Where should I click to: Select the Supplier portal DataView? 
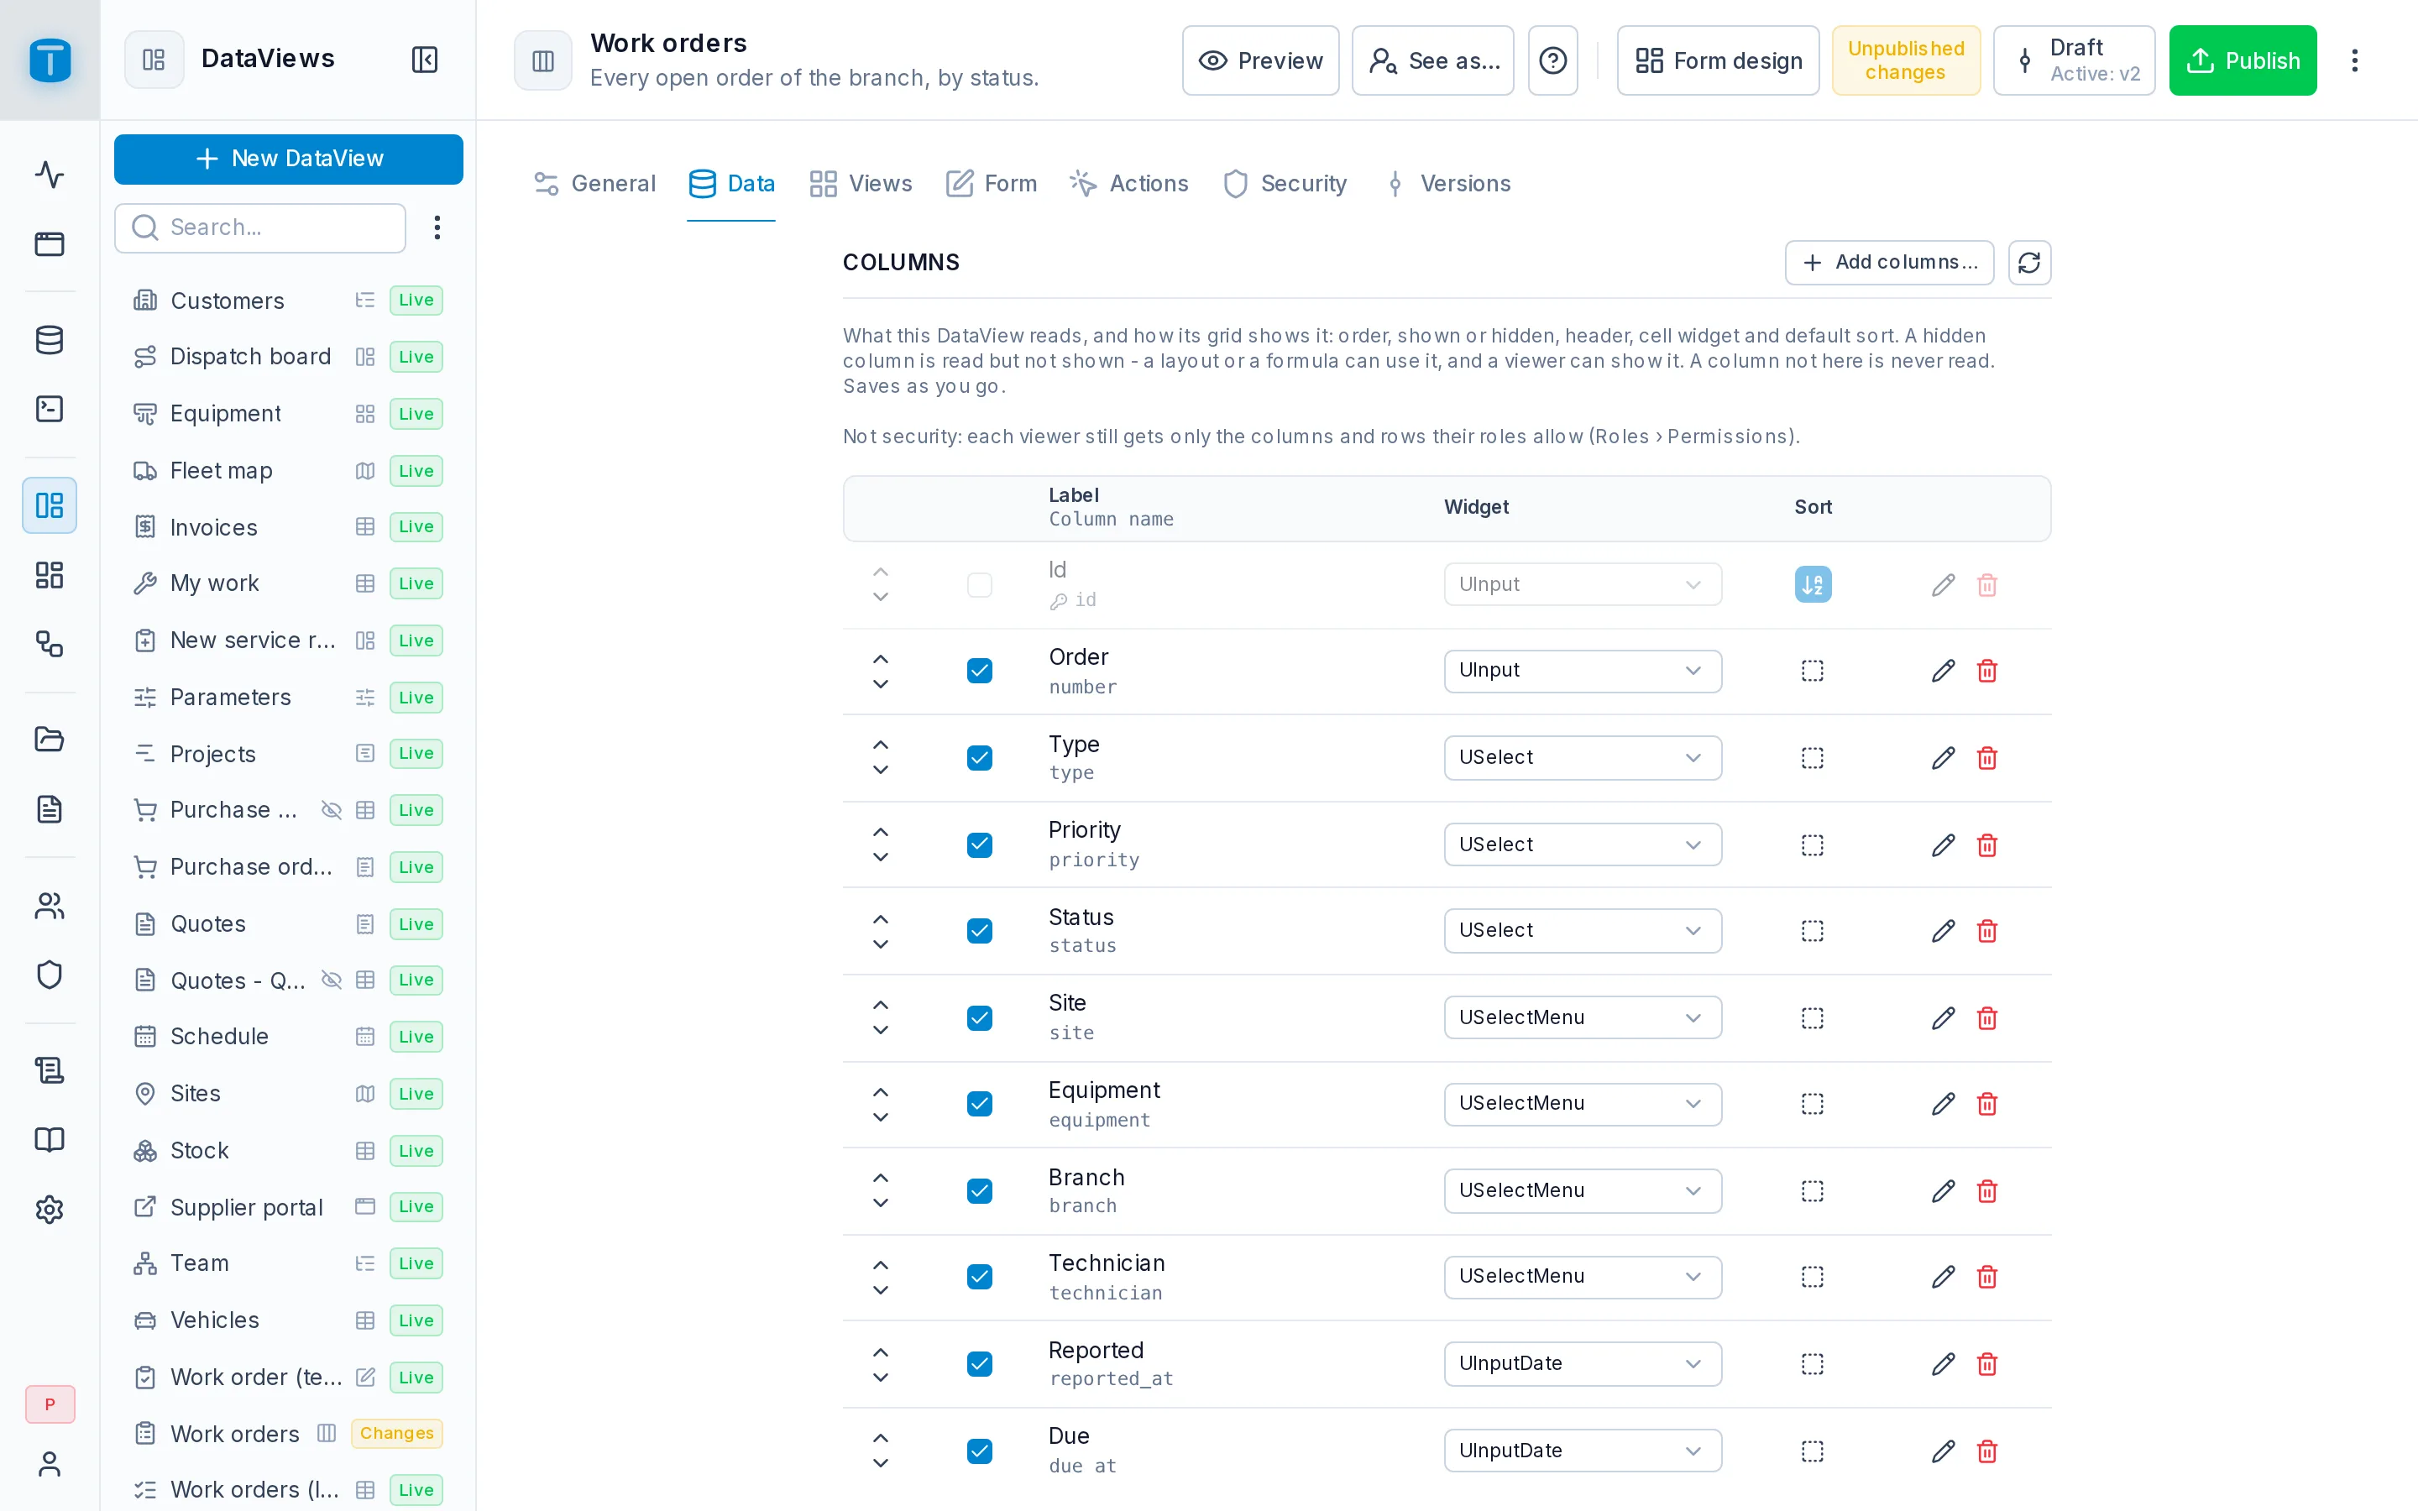tap(288, 1207)
